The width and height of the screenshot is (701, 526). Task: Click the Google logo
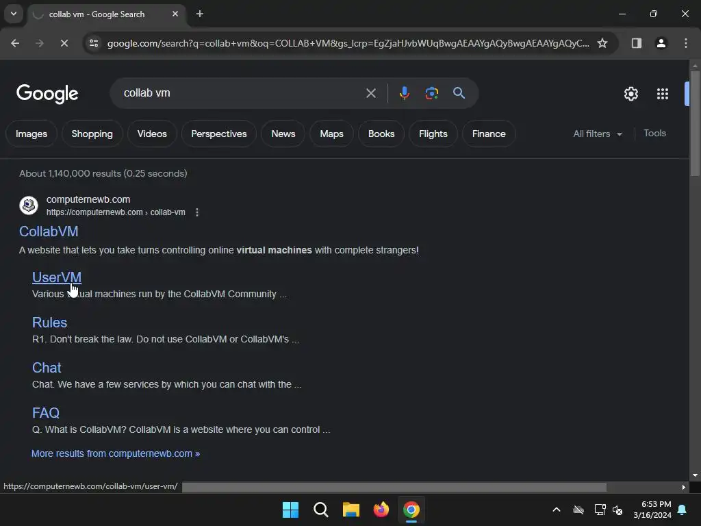[47, 93]
